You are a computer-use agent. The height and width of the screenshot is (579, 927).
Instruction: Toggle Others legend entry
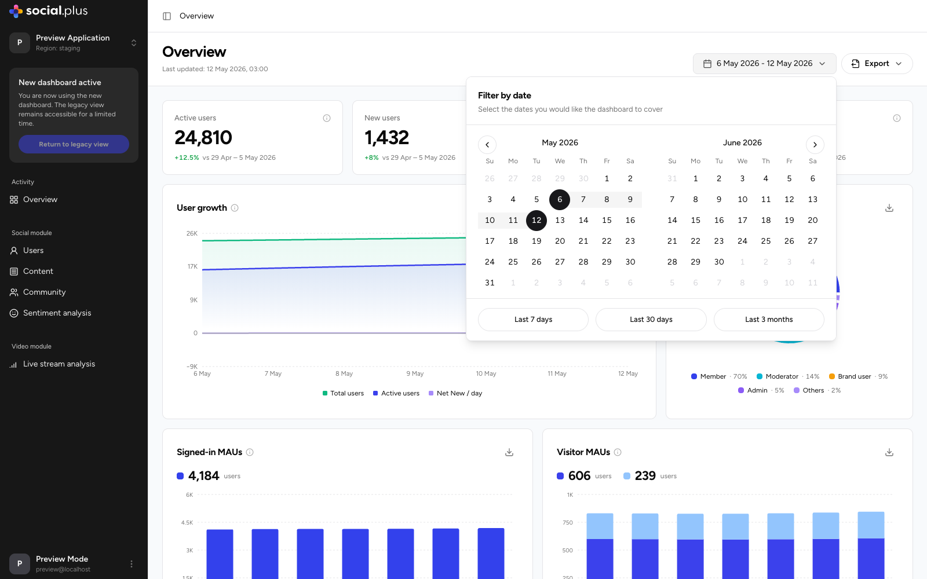click(x=817, y=390)
